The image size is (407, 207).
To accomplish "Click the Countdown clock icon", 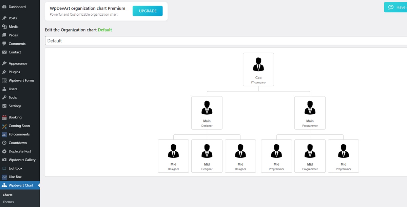I will (x=4, y=143).
